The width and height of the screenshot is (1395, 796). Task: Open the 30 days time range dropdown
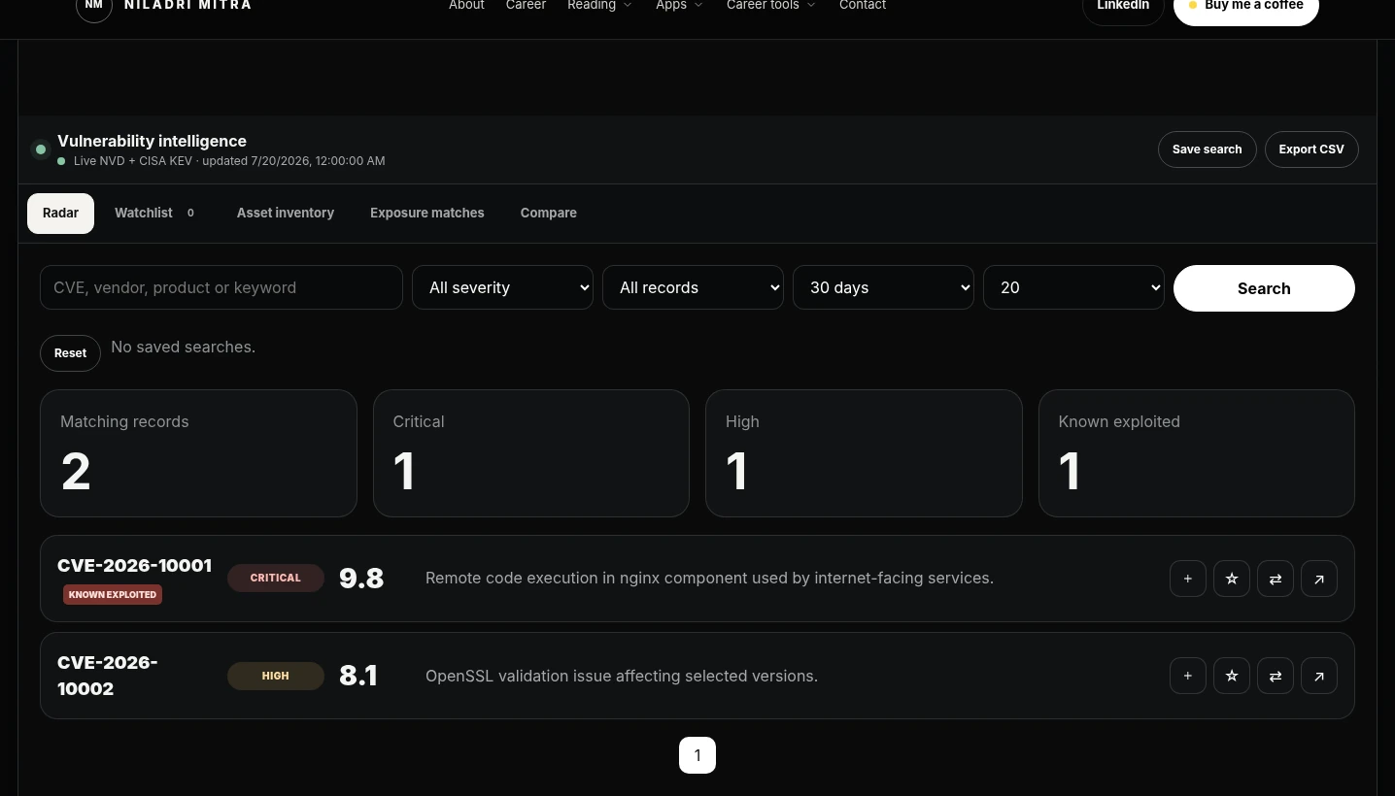[883, 287]
